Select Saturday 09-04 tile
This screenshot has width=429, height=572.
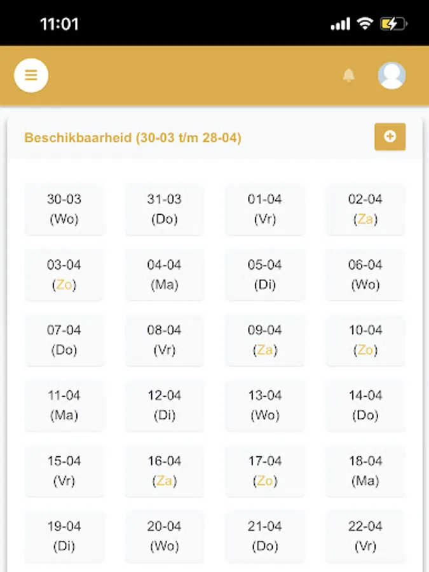click(264, 340)
